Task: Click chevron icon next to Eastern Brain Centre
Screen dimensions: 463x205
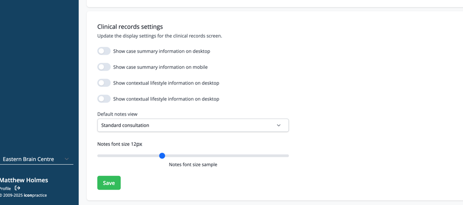Action: (x=66, y=159)
